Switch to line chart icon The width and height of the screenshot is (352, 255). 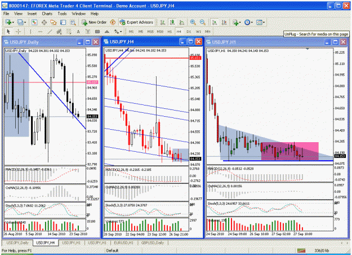[182, 22]
